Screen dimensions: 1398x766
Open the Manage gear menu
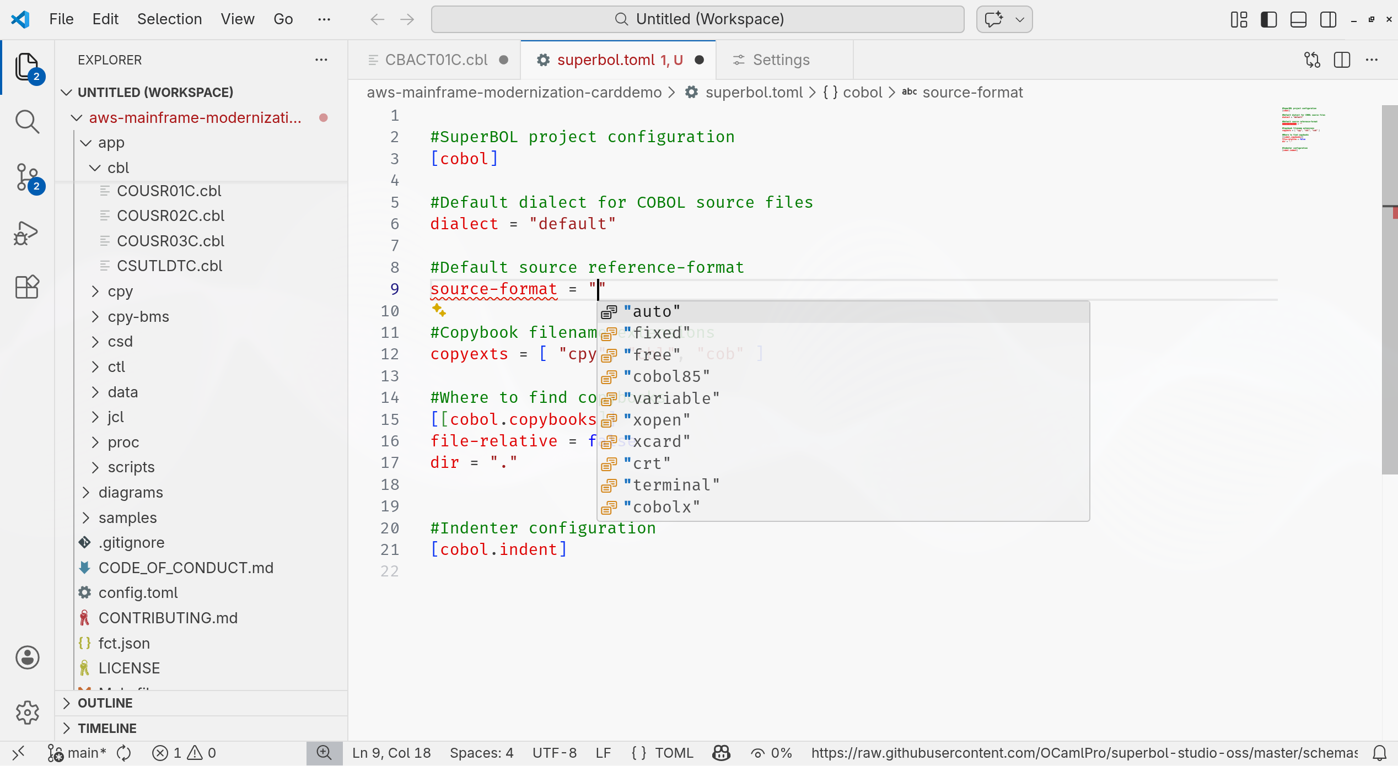point(27,713)
